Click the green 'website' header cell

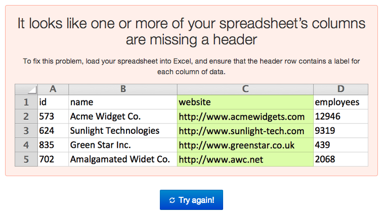245,102
